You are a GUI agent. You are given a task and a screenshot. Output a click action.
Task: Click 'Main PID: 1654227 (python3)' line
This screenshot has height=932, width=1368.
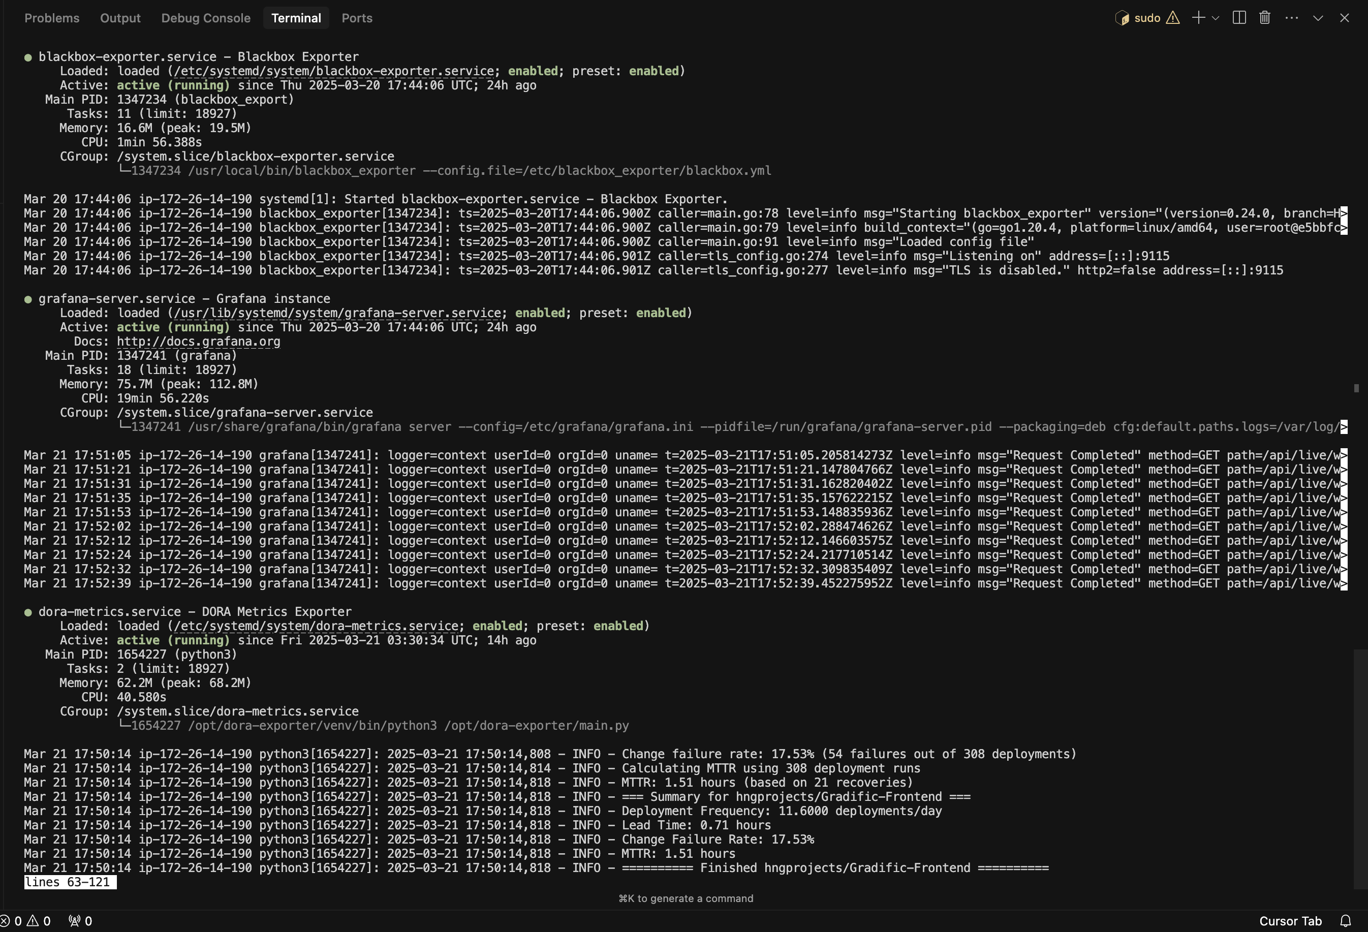click(x=141, y=655)
